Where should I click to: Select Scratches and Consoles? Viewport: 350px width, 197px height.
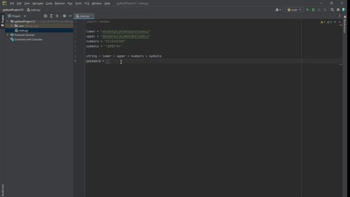point(28,39)
